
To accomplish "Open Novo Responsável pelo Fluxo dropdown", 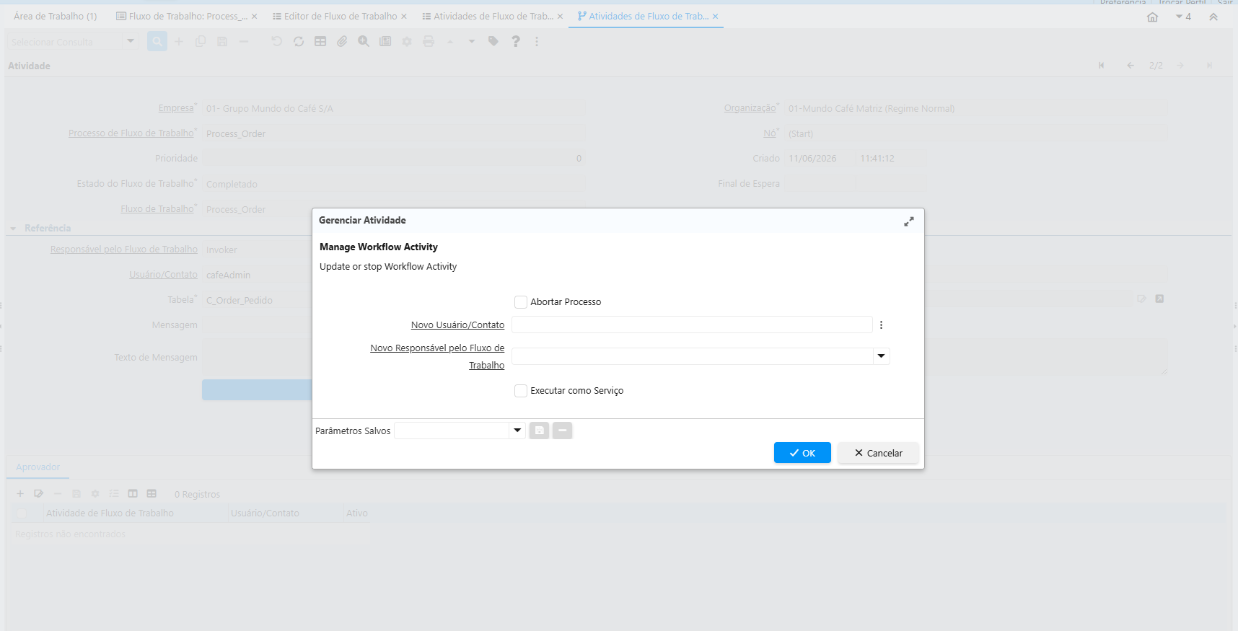I will point(881,356).
